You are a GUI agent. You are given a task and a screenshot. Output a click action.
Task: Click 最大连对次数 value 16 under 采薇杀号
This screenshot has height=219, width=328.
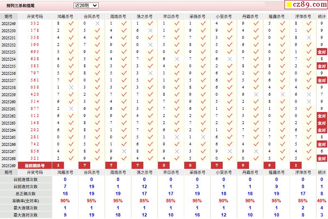pyautogui.click(x=197, y=215)
